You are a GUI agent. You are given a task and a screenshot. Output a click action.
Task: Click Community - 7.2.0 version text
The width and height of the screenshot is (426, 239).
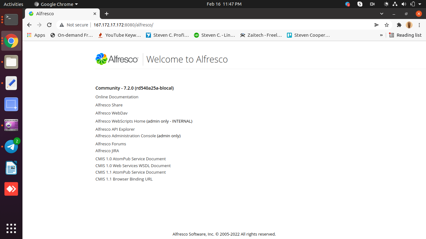(134, 88)
